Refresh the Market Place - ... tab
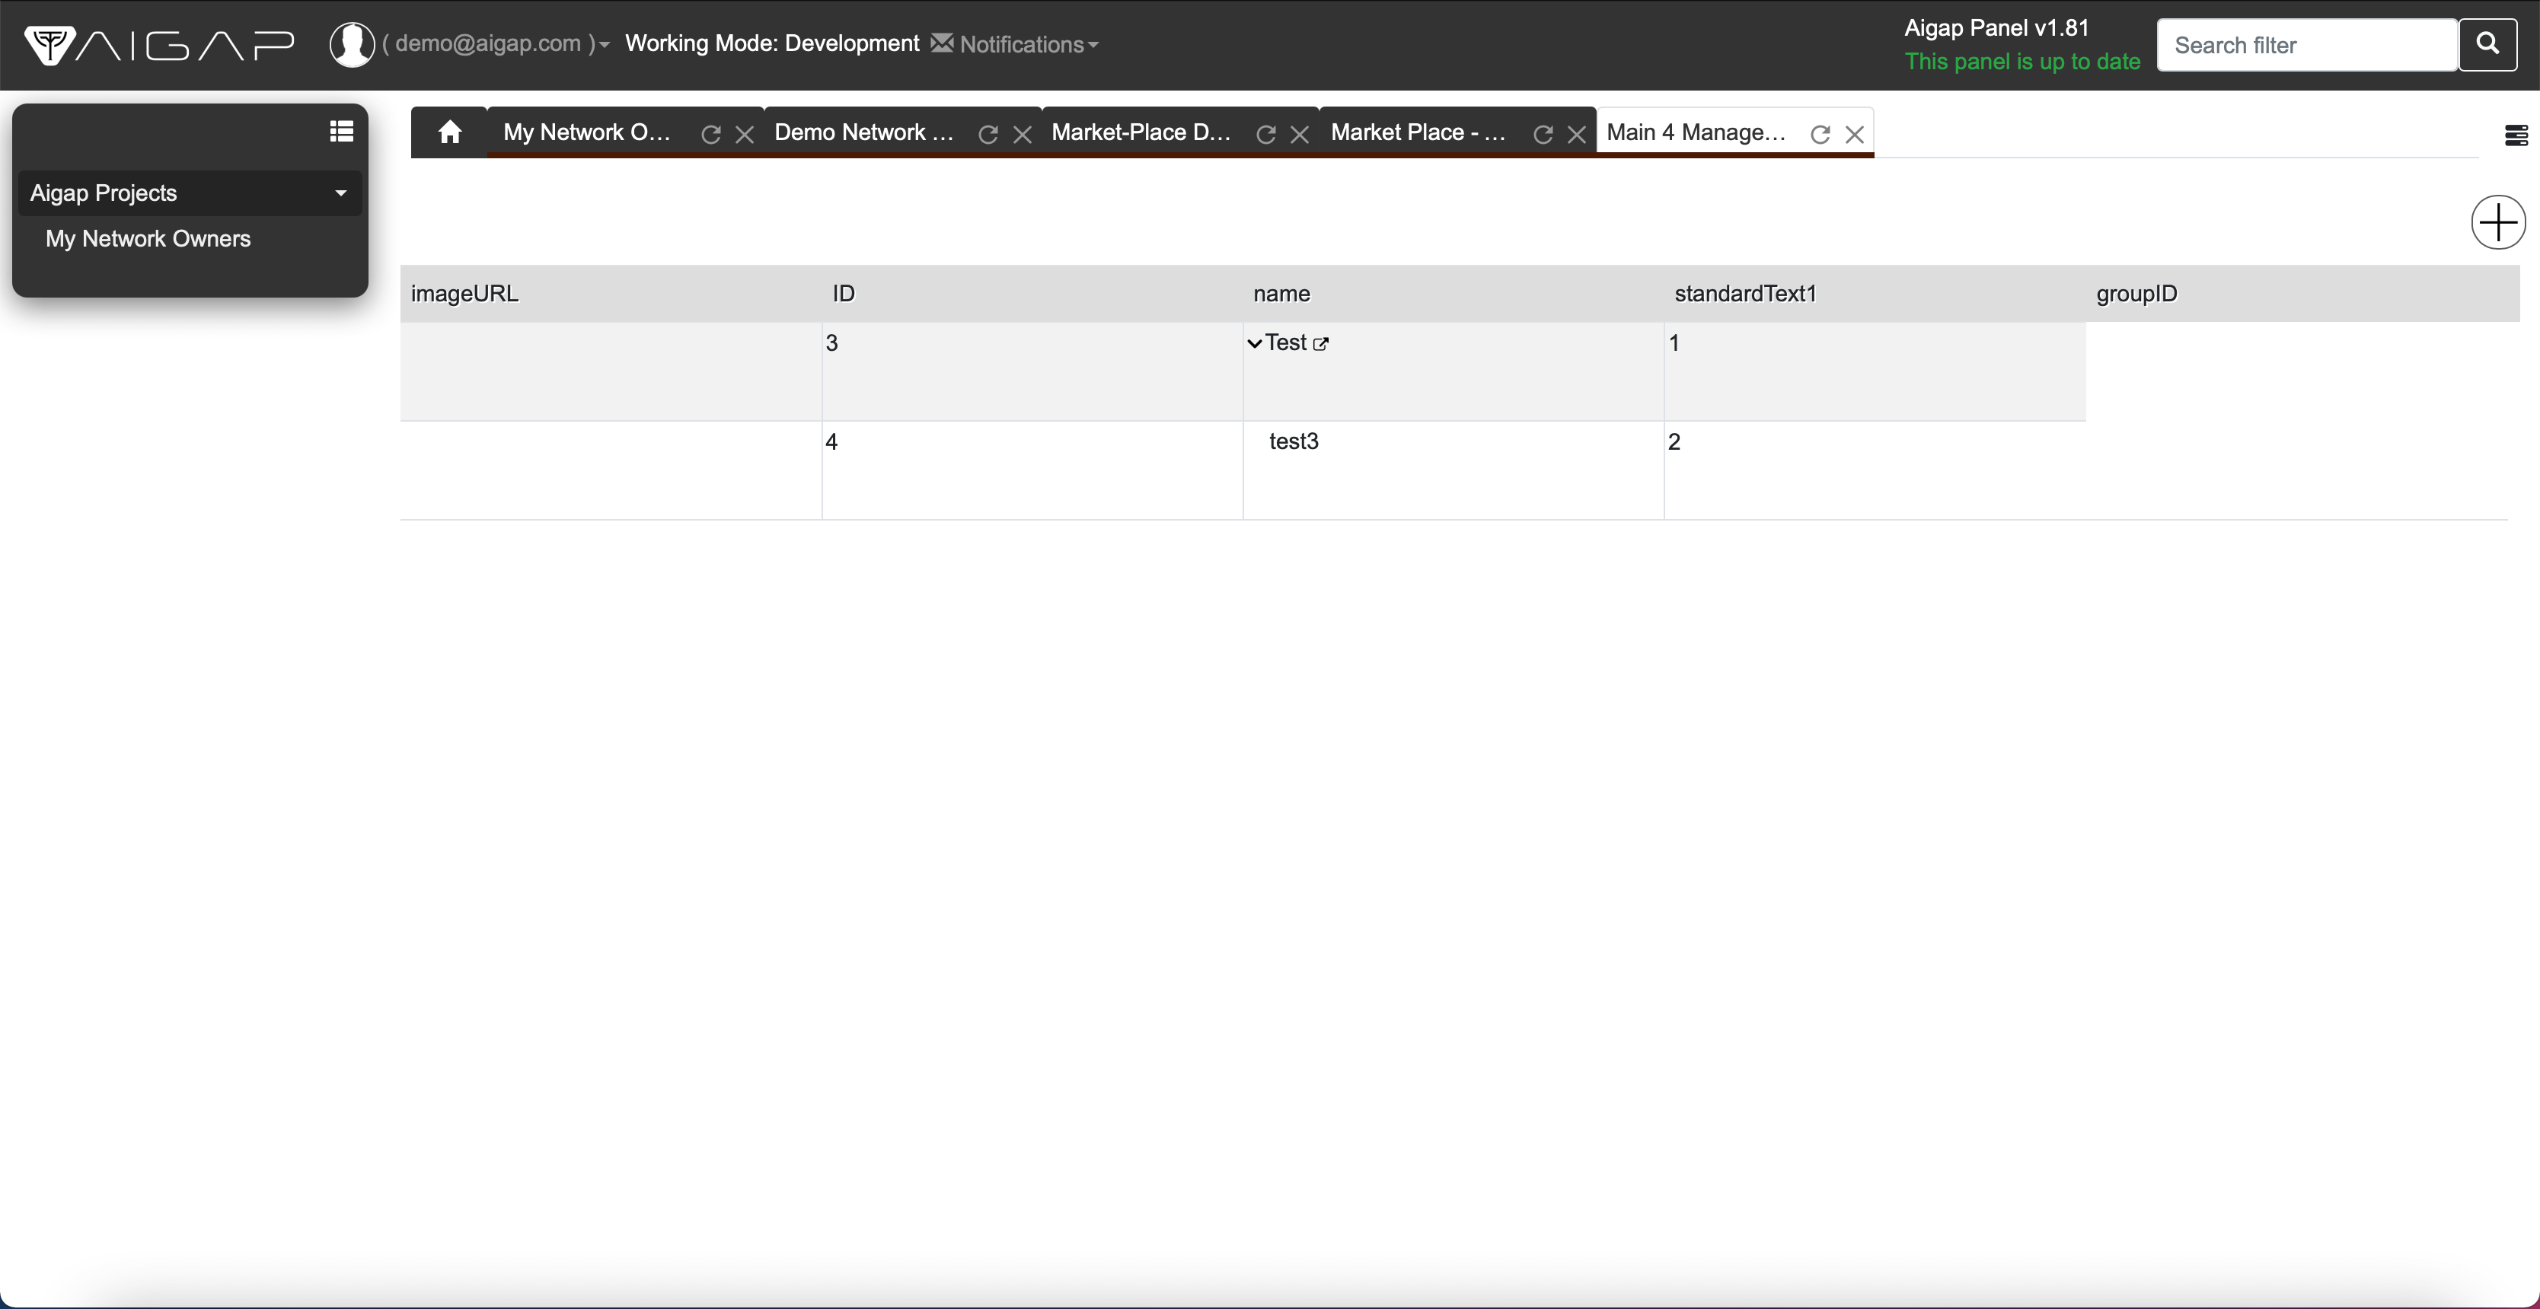 click(x=1542, y=134)
